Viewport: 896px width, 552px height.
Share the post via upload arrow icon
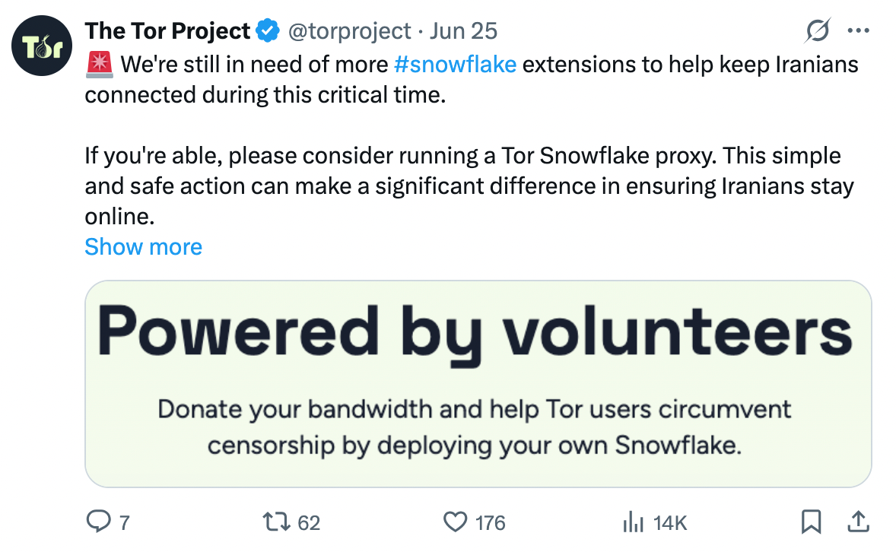click(x=858, y=522)
